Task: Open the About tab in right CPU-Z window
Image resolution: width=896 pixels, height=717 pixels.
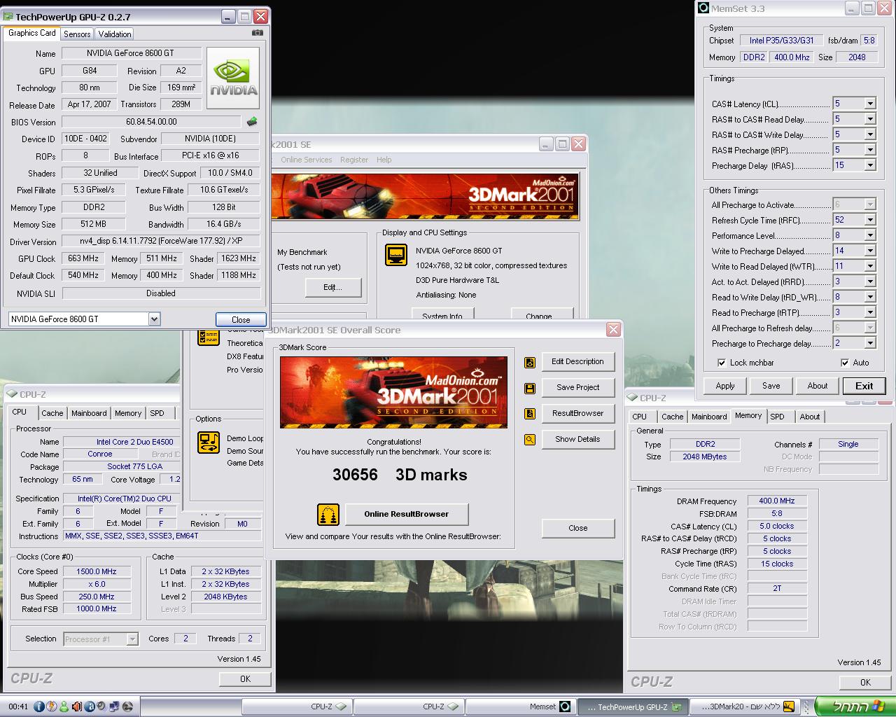Action: click(x=810, y=417)
